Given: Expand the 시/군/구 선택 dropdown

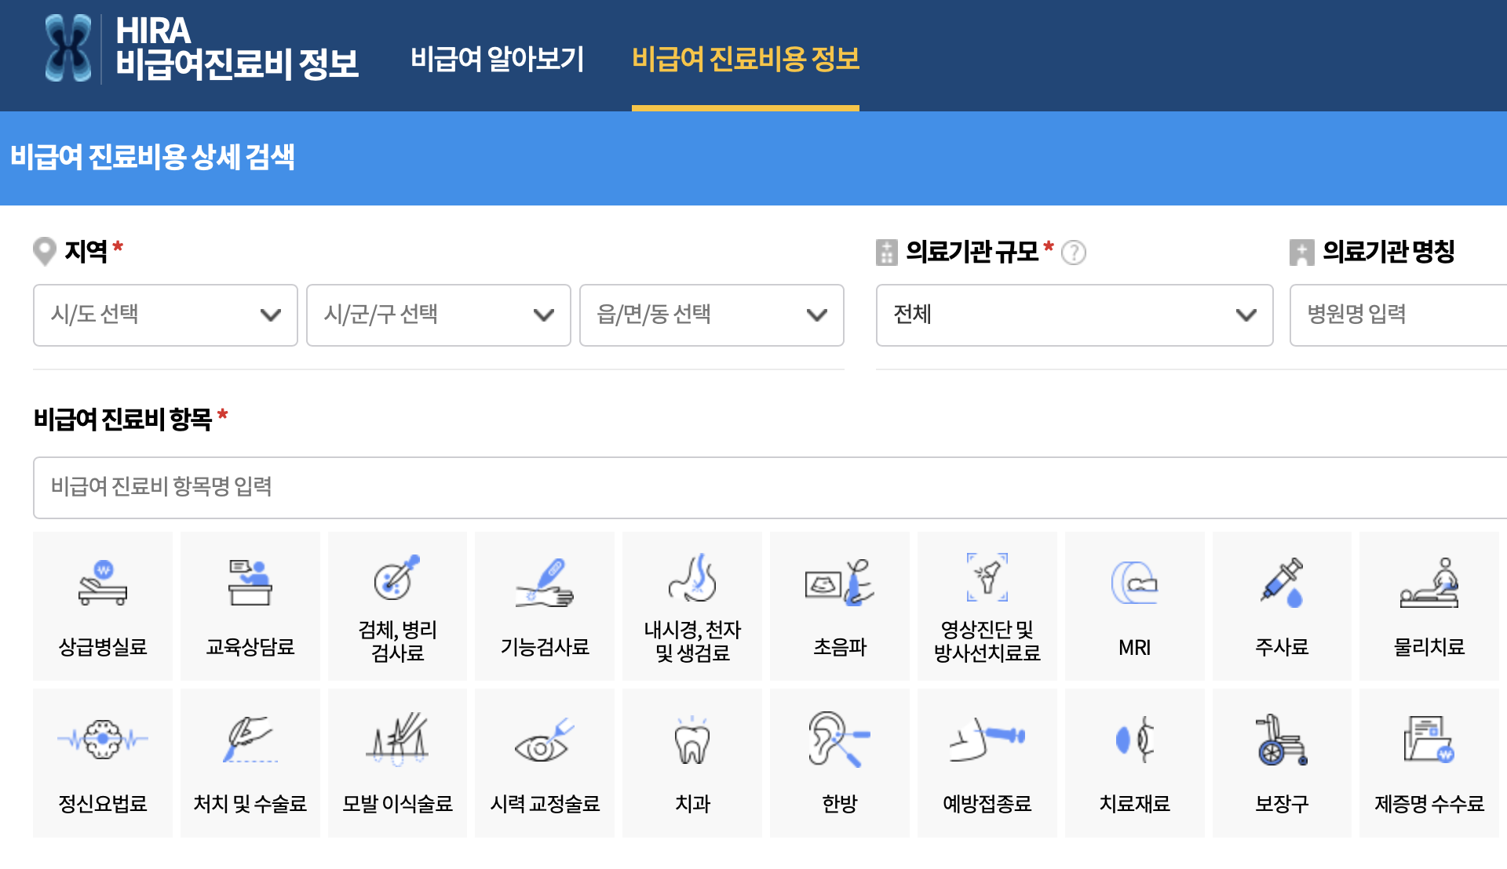Looking at the screenshot, I should pos(438,315).
